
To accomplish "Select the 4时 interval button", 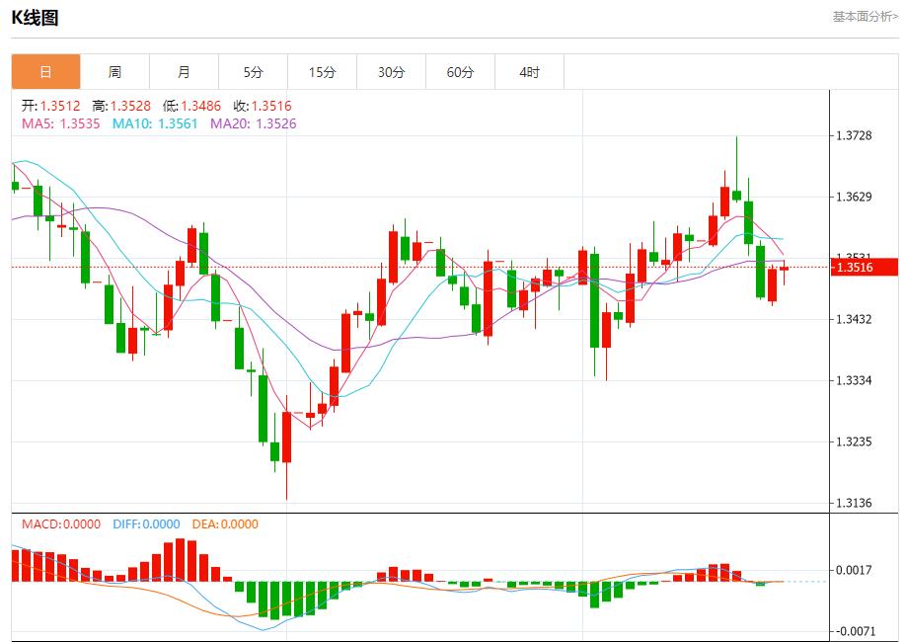I will coord(529,71).
